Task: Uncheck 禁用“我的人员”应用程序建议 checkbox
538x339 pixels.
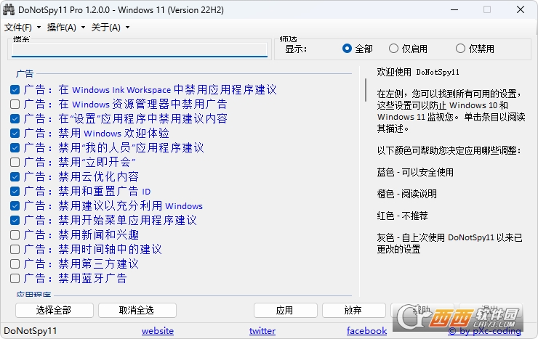Action: click(15, 147)
